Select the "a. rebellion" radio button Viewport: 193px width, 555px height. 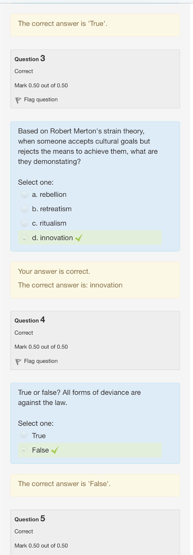pos(24,195)
